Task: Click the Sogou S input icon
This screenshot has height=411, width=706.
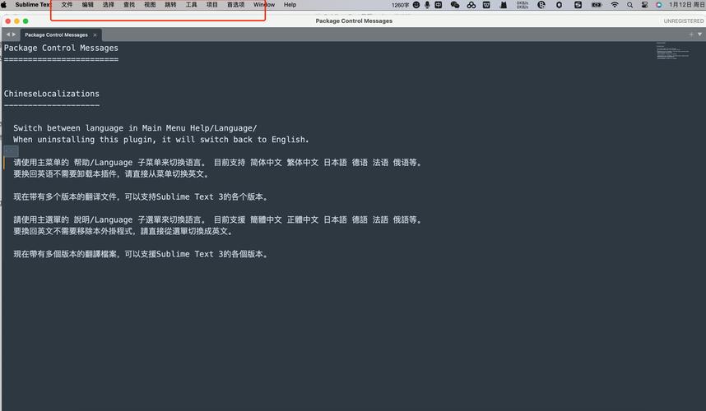Action: point(578,4)
